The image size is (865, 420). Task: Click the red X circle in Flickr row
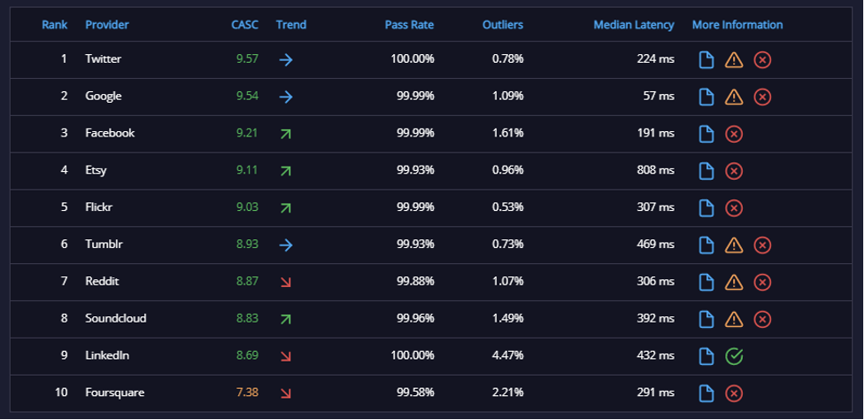point(734,207)
